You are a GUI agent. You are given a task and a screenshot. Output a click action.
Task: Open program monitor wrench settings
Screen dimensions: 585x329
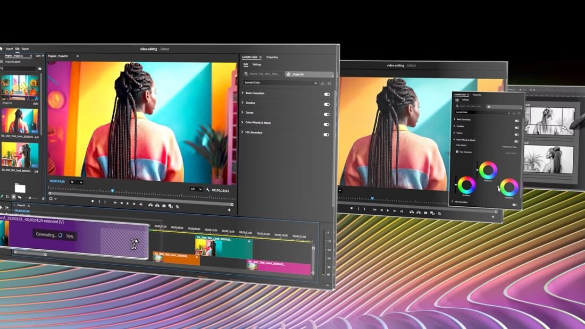(208, 190)
